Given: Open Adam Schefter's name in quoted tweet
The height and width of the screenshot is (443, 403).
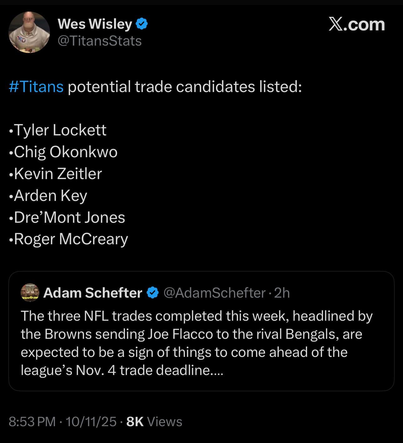Looking at the screenshot, I should tap(93, 293).
